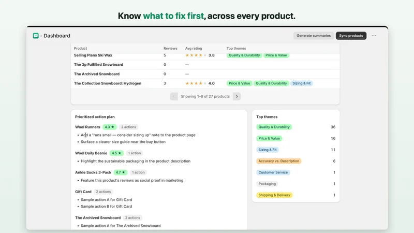The image size is (414, 233).
Task: Go to previous page of products
Action: tap(174, 96)
